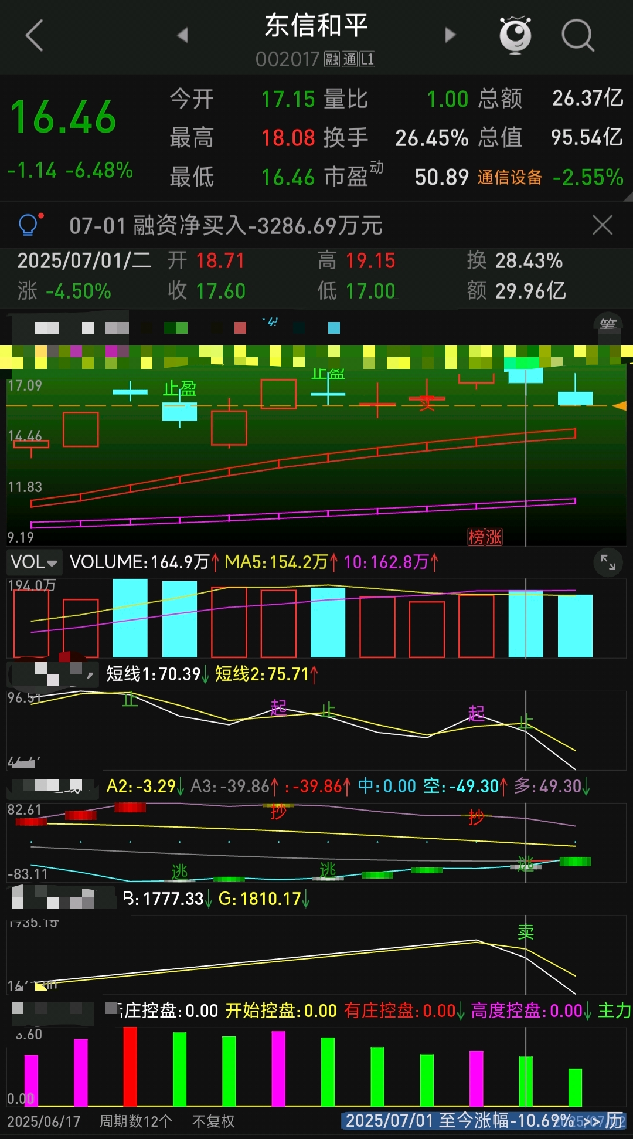This screenshot has width=633, height=1139.
Task: Open the 不复权 adjustment selector
Action: pos(213,1121)
